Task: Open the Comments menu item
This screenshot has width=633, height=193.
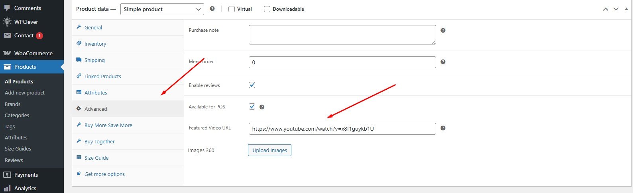Action: (32, 8)
